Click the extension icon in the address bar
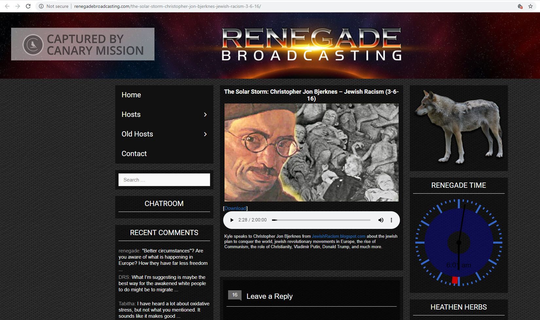 coord(520,6)
